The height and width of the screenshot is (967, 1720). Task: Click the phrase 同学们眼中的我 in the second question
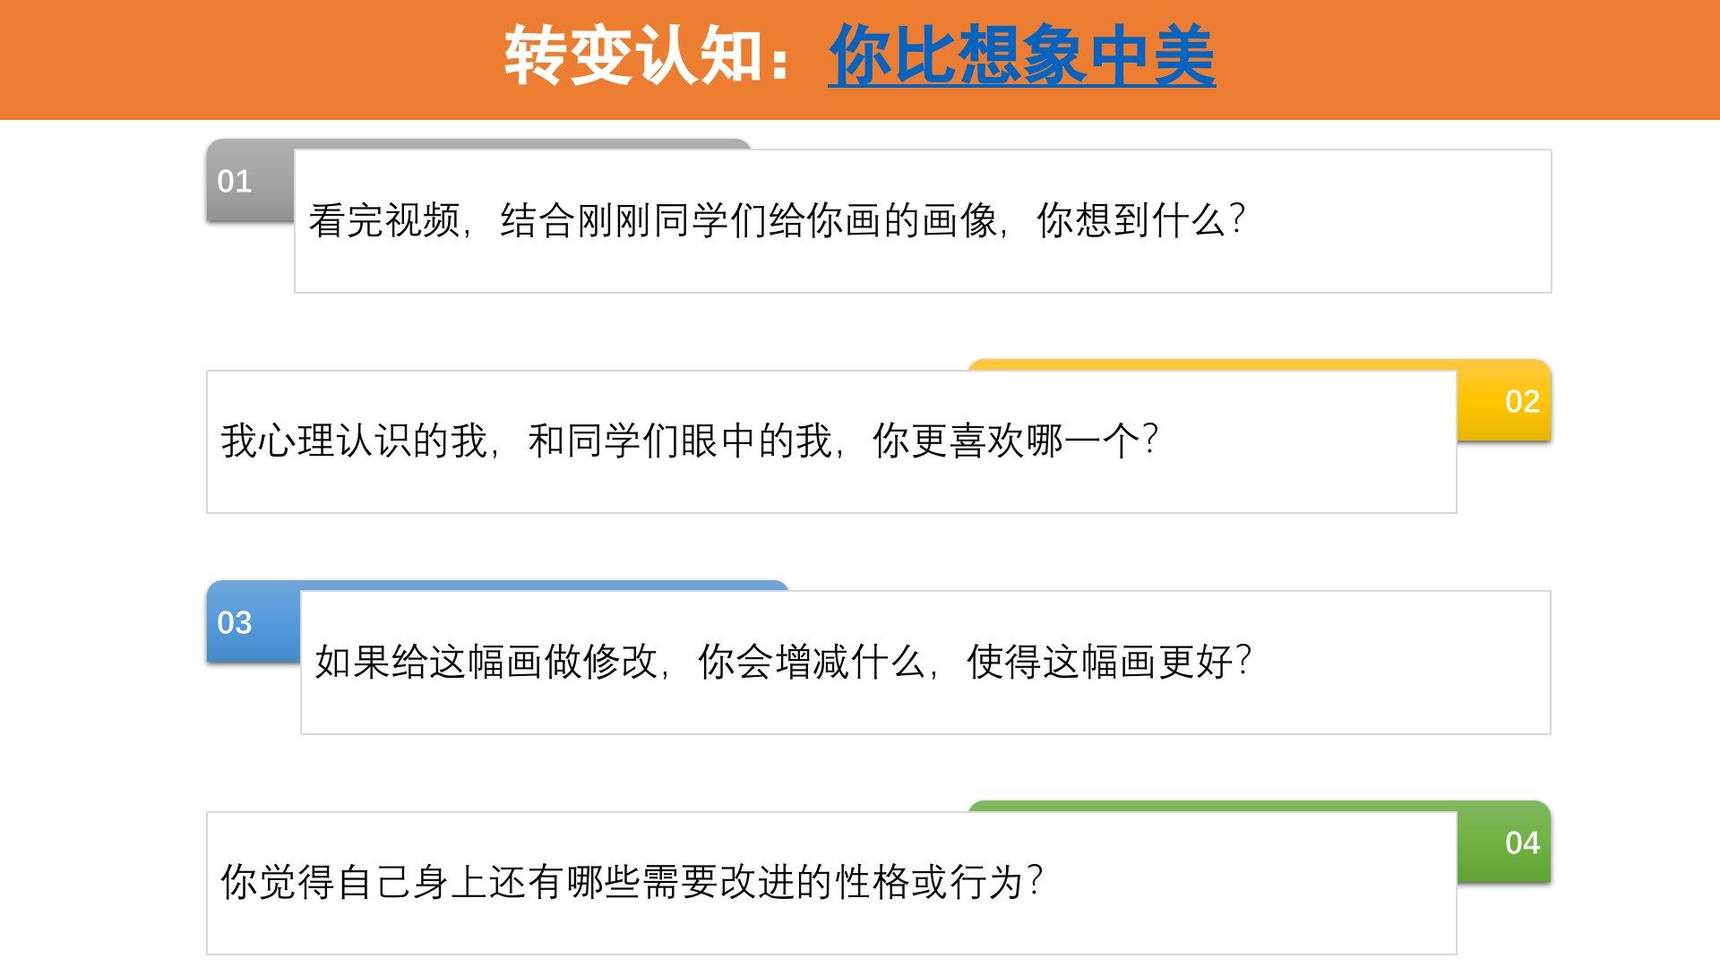click(699, 441)
